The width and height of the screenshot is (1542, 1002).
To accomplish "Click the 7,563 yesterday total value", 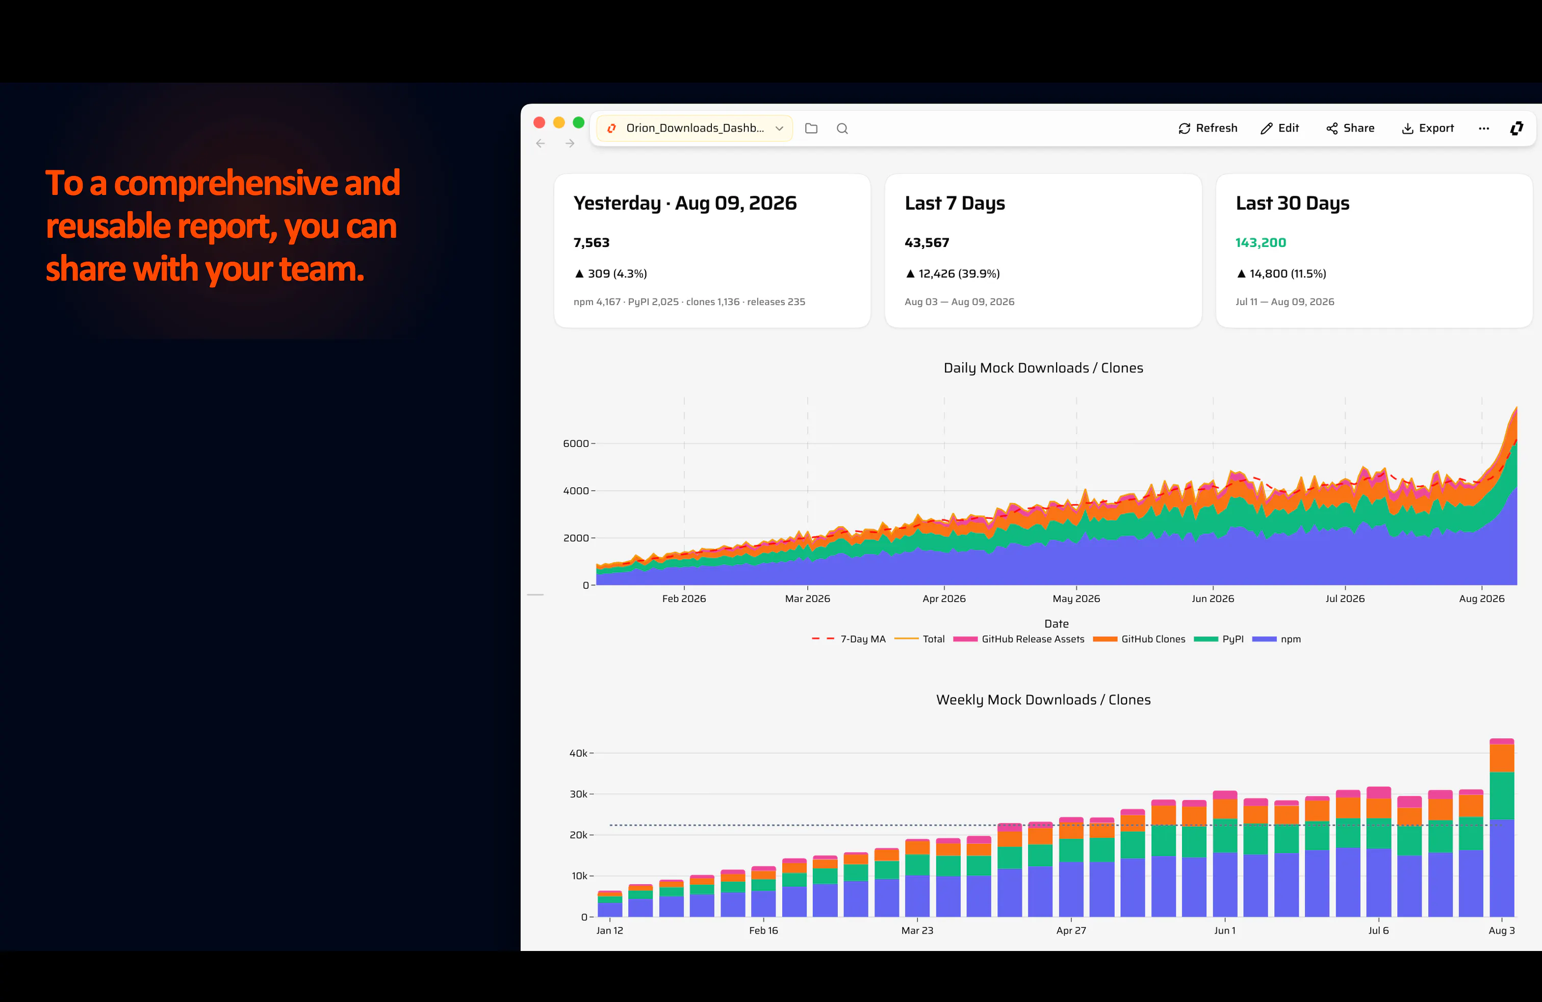I will point(591,242).
